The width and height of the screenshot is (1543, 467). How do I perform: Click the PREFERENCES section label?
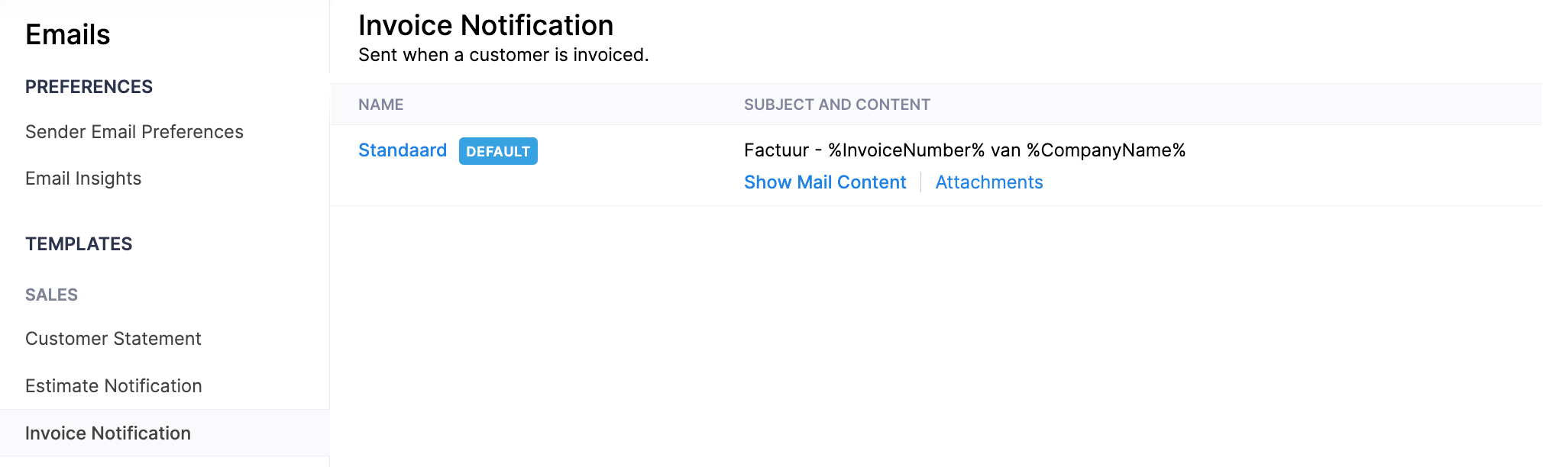pyautogui.click(x=89, y=87)
